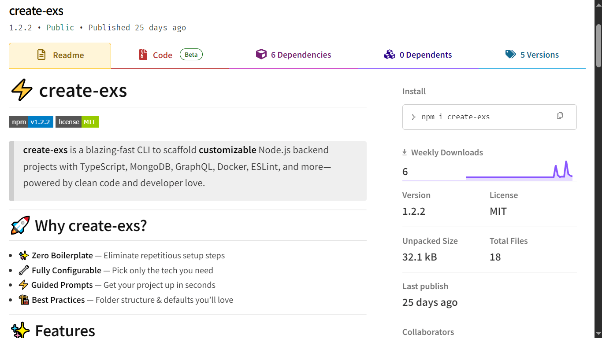Click the 'Fully Configurable' bullet text

(67, 270)
